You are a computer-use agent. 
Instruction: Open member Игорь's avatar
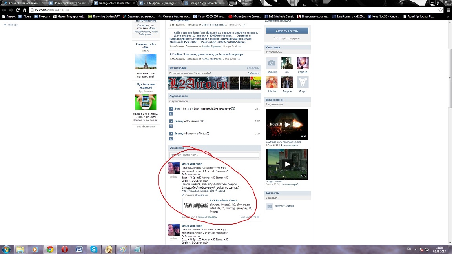click(303, 82)
